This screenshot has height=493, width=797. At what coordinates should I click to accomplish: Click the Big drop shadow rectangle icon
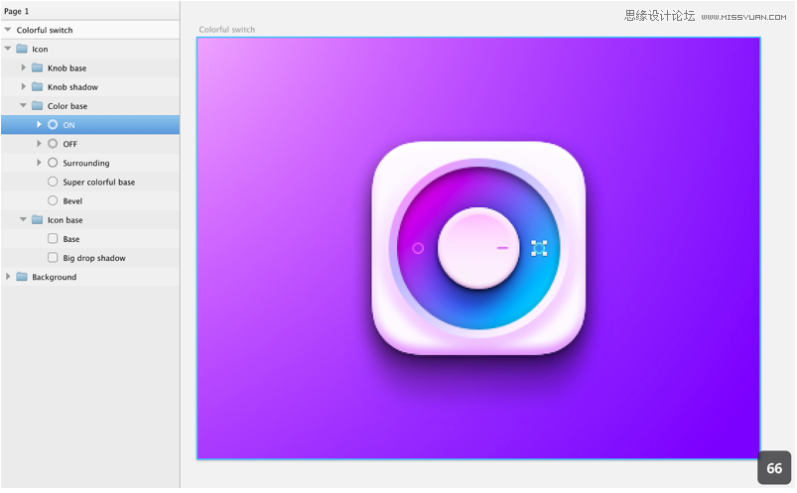(53, 257)
